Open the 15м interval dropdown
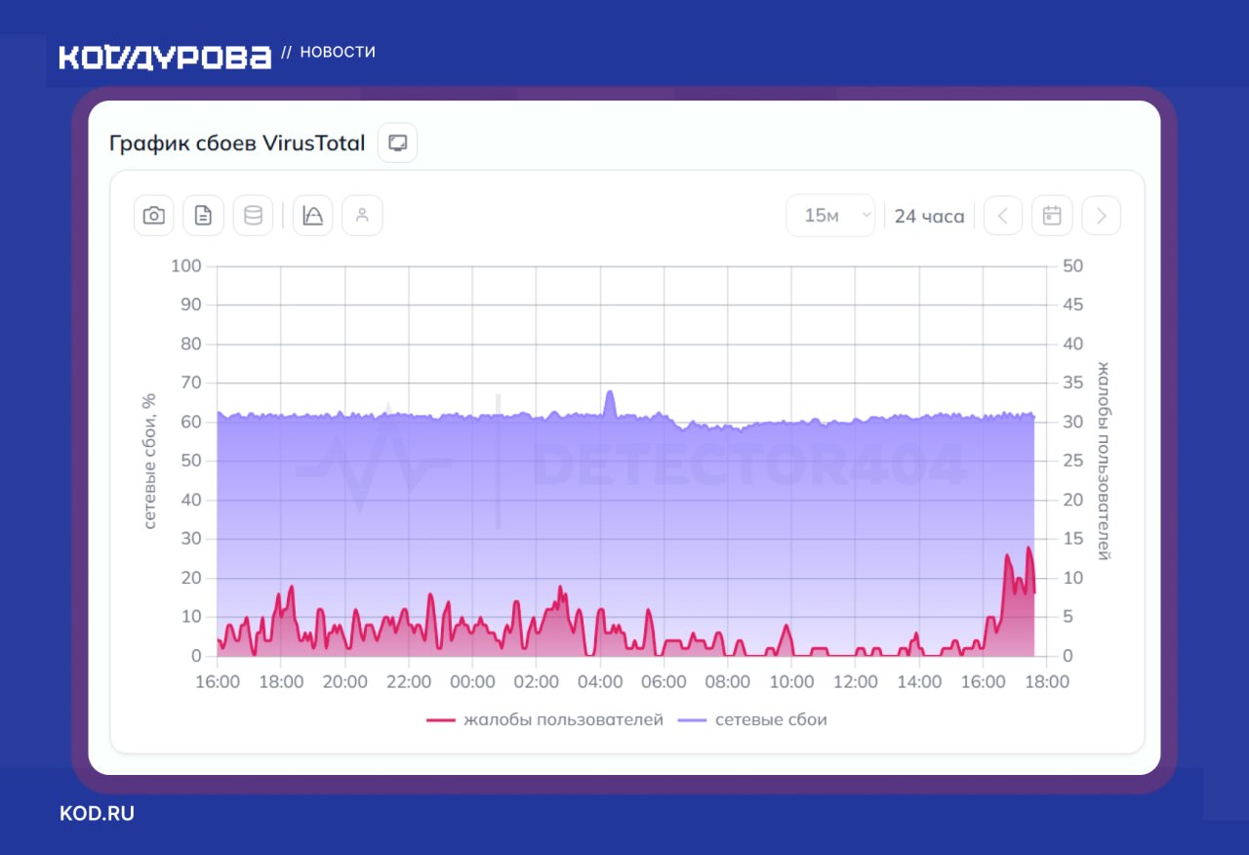This screenshot has height=855, width=1249. (830, 216)
